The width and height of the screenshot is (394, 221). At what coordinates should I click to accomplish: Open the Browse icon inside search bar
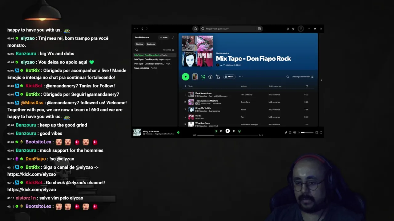259,29
